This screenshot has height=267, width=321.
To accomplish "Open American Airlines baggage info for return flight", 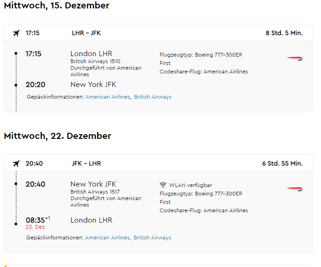I will [107, 238].
